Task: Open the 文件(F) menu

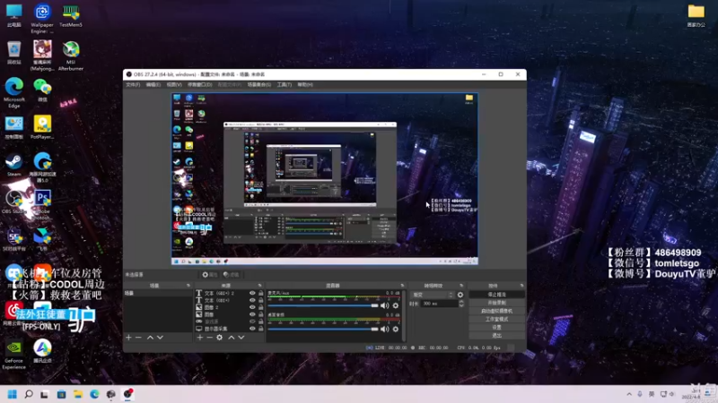Action: [133, 84]
